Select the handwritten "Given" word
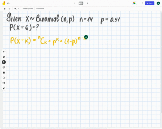 coord(14,17)
